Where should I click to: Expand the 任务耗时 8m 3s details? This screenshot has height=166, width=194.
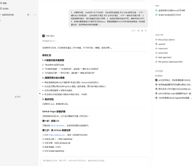49,41
